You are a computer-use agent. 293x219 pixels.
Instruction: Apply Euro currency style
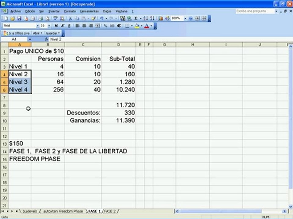[119, 26]
